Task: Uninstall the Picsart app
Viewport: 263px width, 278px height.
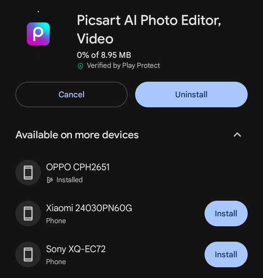Action: [191, 95]
